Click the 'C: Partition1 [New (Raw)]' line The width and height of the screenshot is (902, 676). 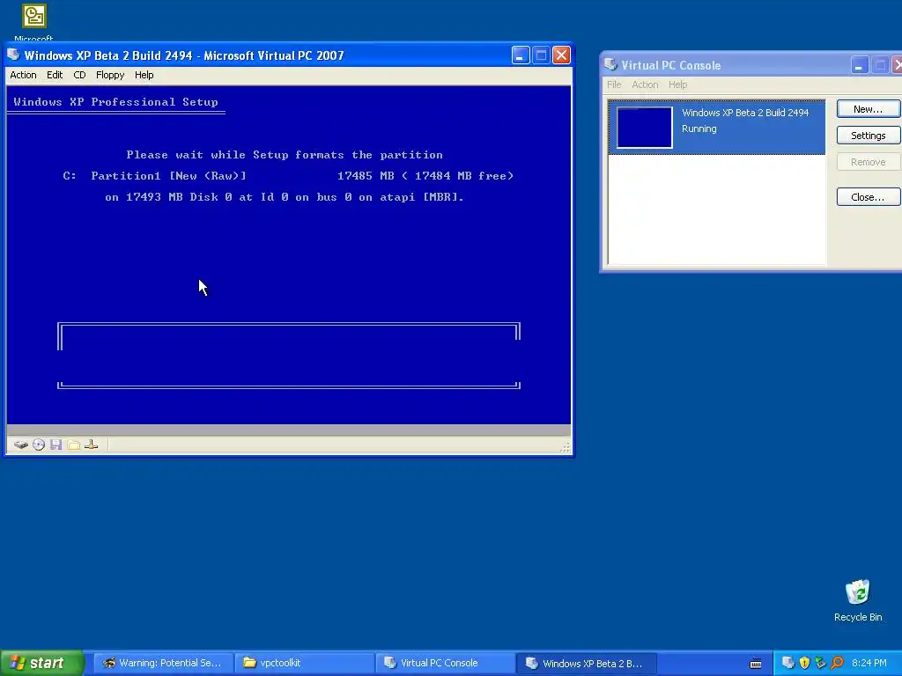coord(288,176)
